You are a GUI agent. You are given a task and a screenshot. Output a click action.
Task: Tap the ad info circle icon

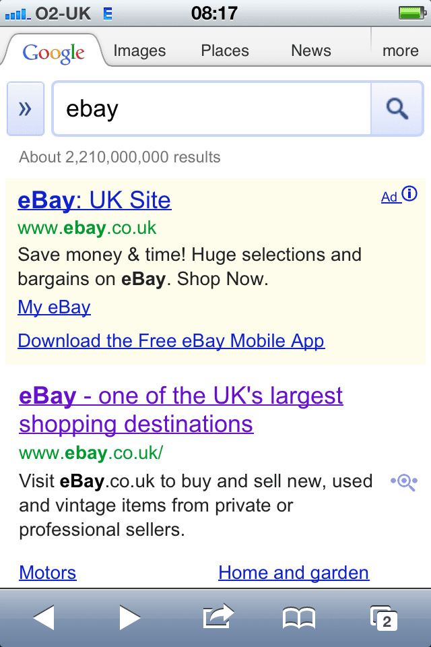(x=409, y=195)
